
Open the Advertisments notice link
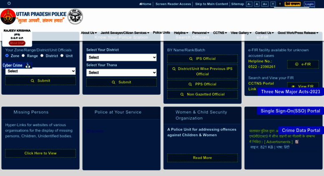278,142
